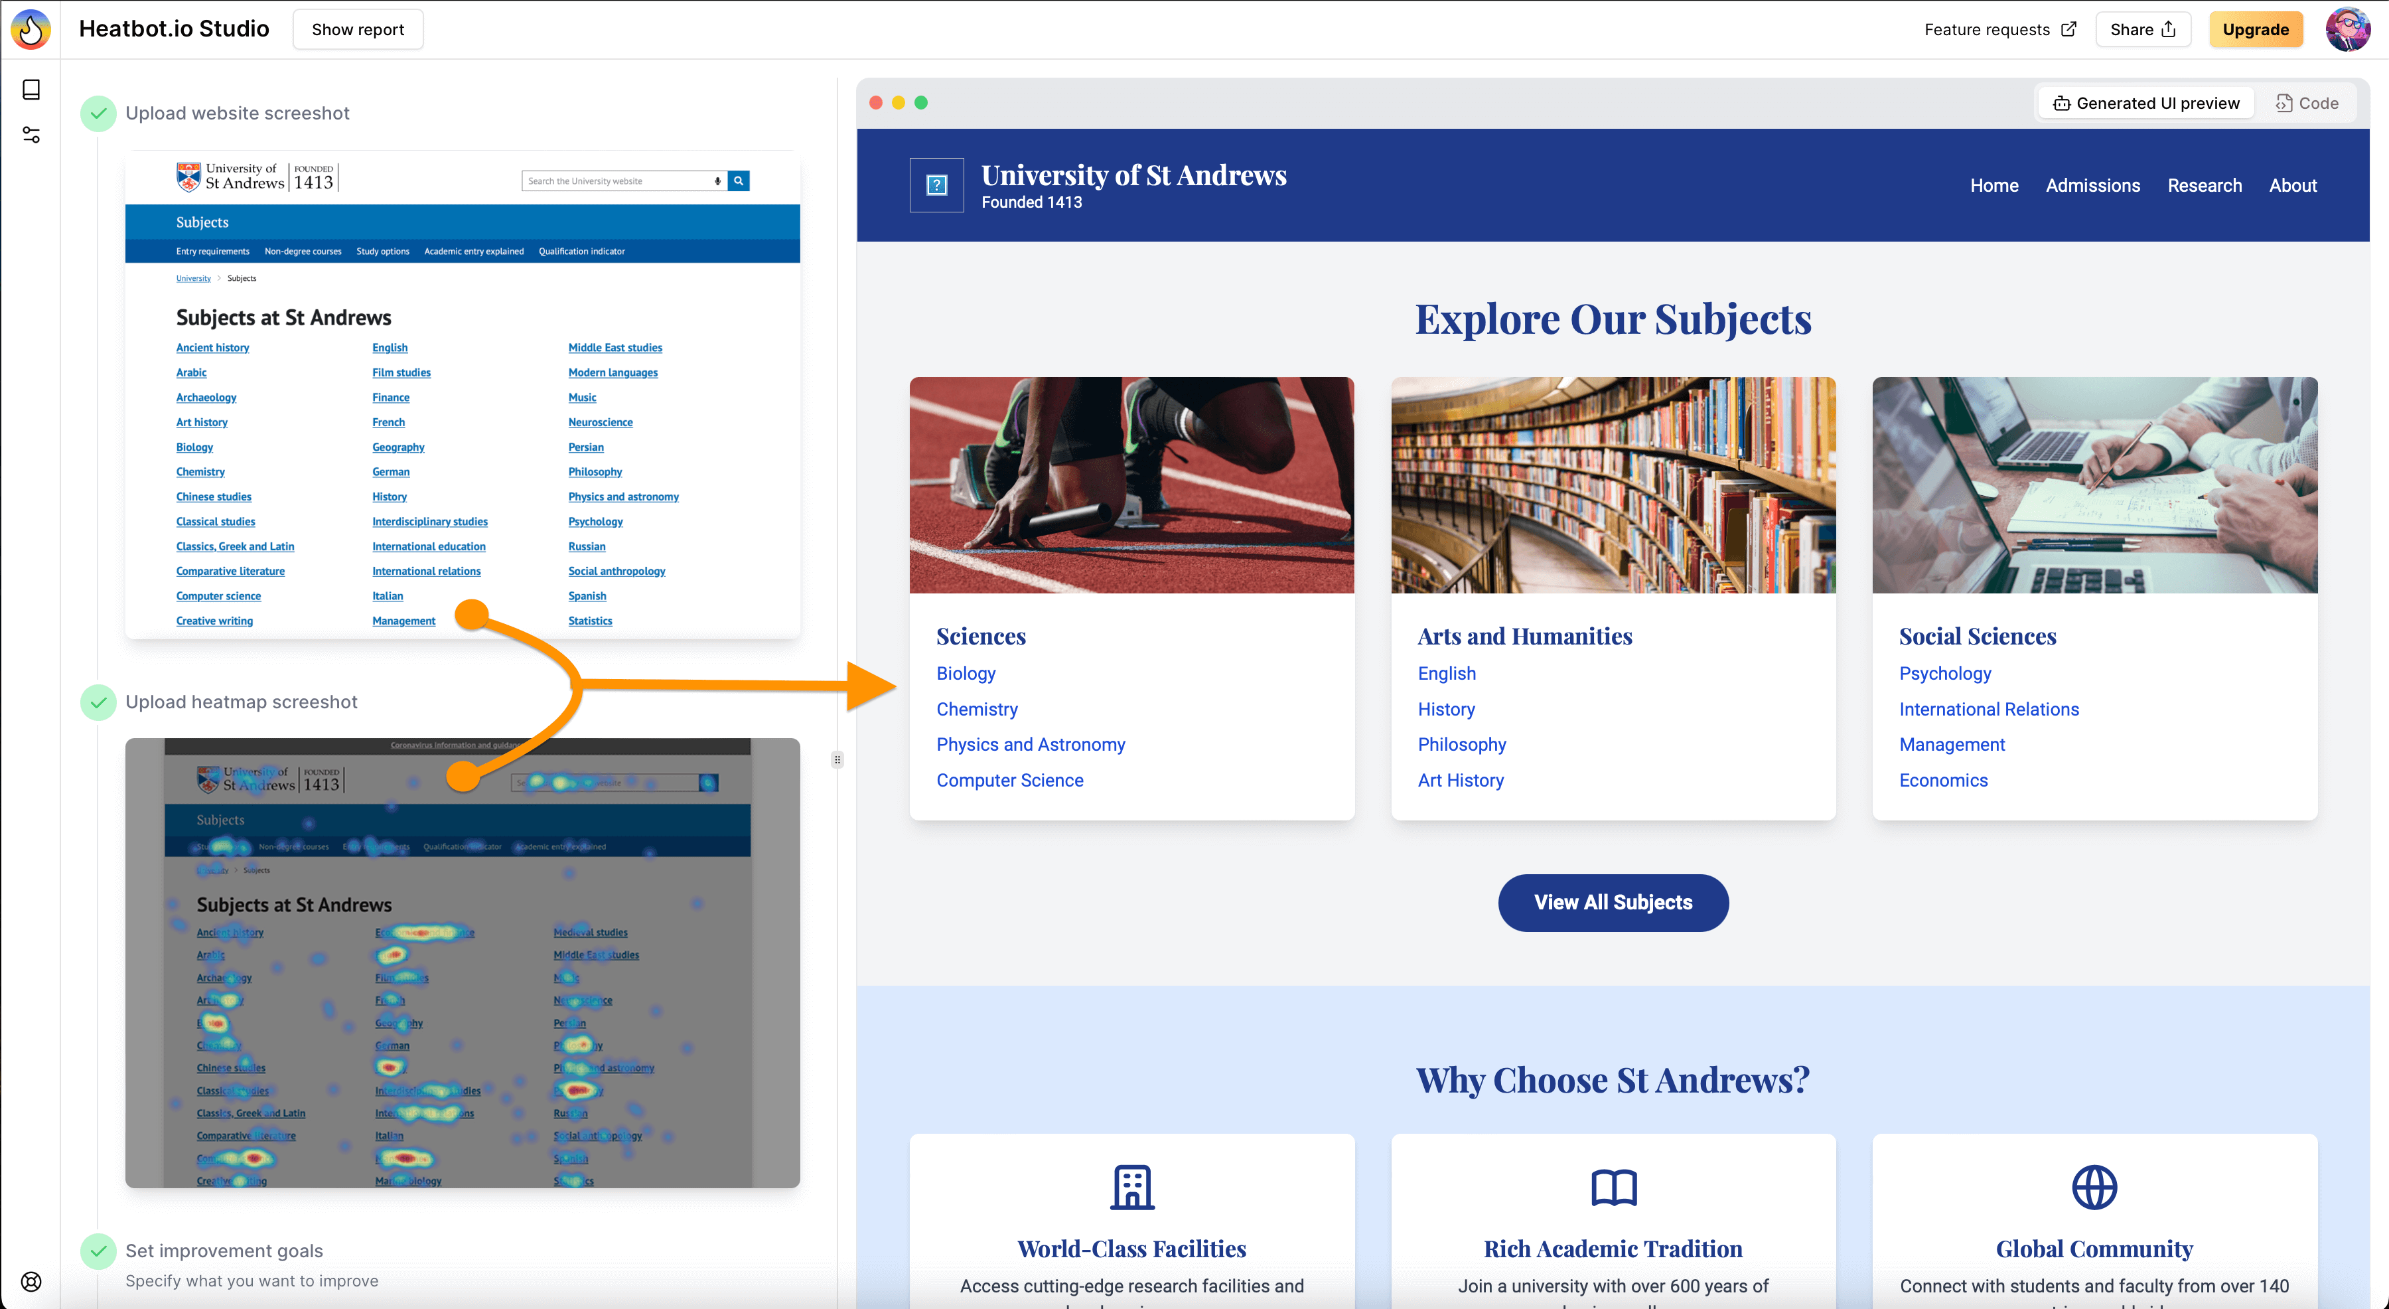Screen dimensions: 2389x1309
Task: Switch to the Code tab
Action: tap(2307, 103)
